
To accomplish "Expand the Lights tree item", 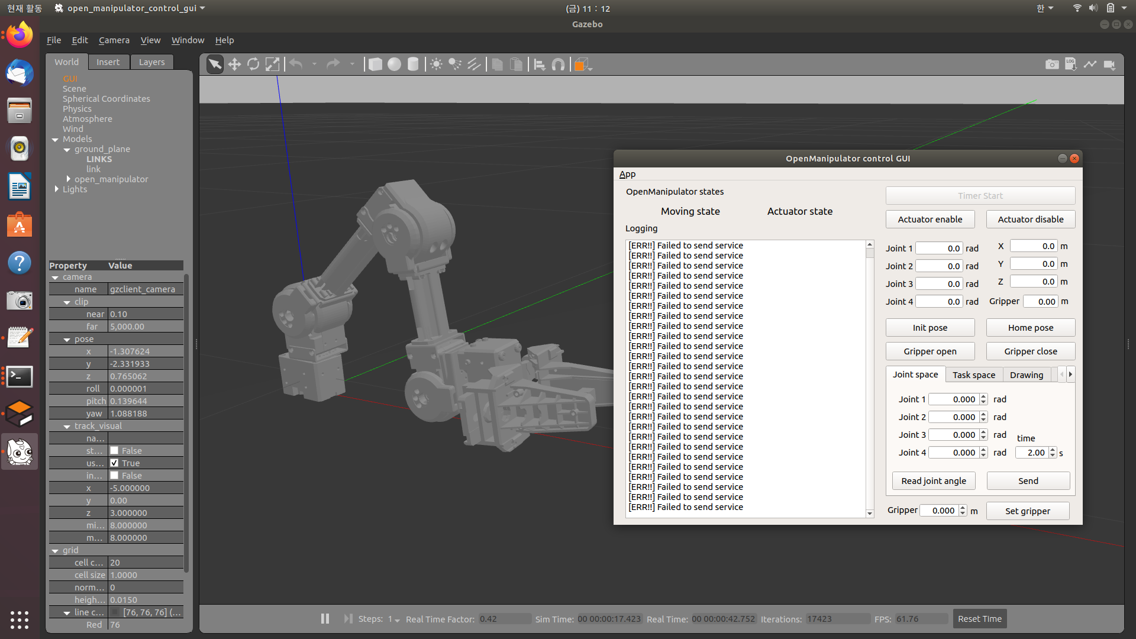I will pyautogui.click(x=57, y=189).
